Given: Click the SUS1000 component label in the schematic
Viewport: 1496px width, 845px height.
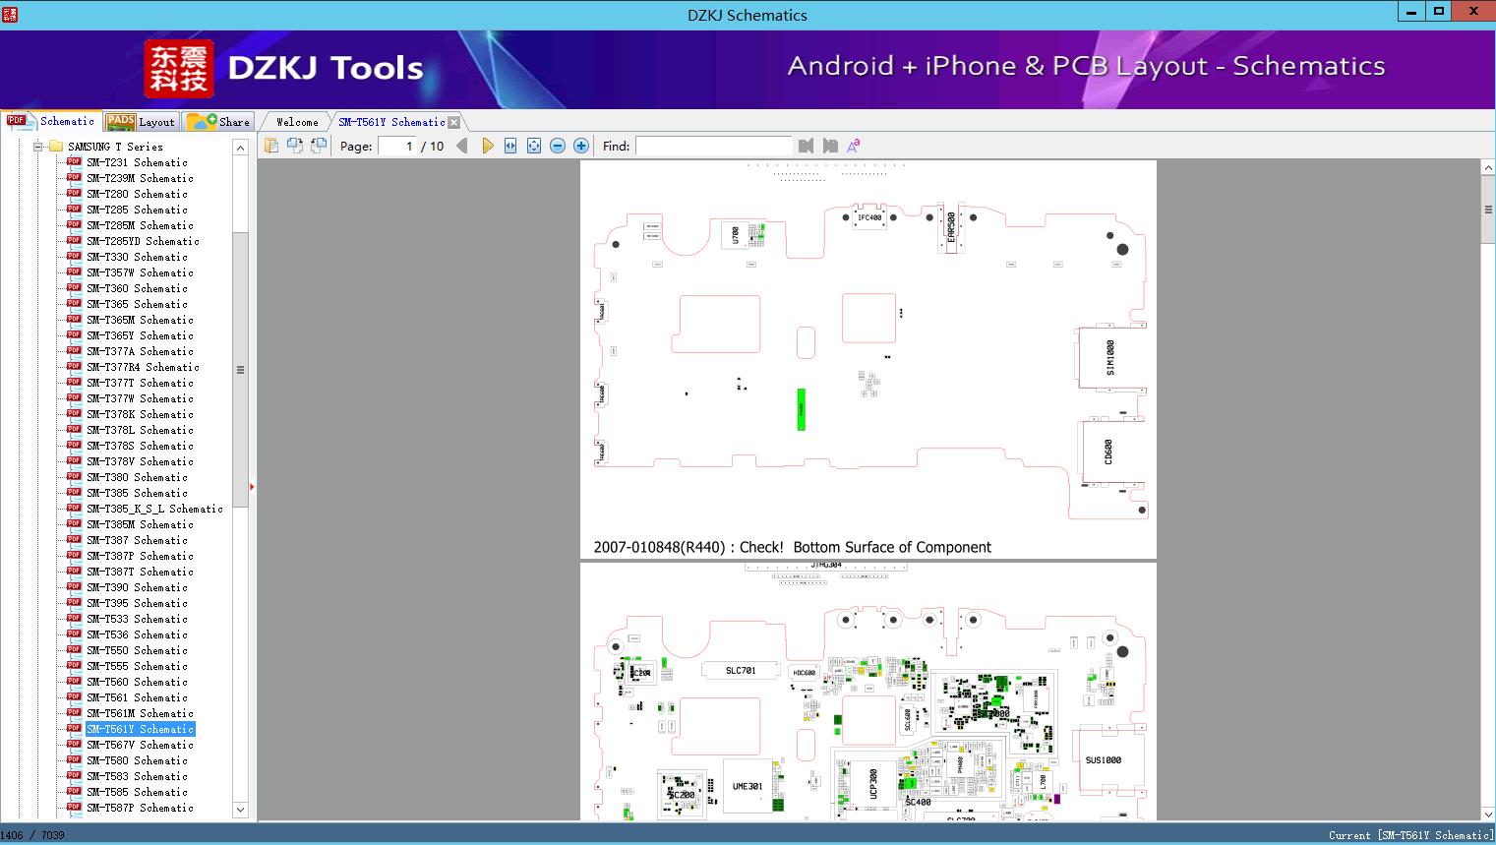Looking at the screenshot, I should click(x=1103, y=760).
